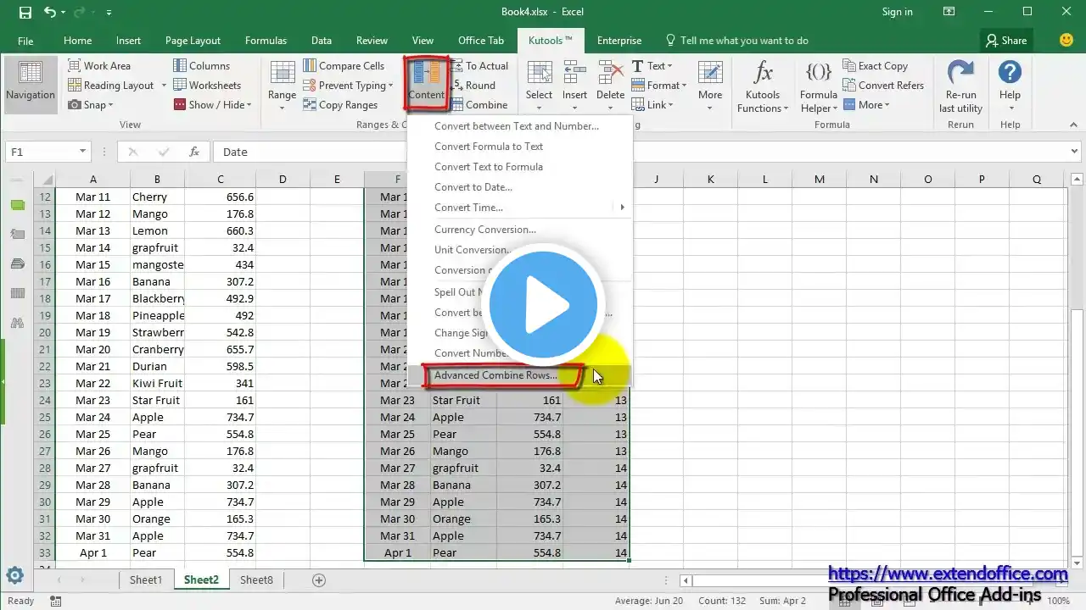Viewport: 1086px width, 610px height.
Task: Switch to the Page Layout tab
Action: (x=193, y=40)
